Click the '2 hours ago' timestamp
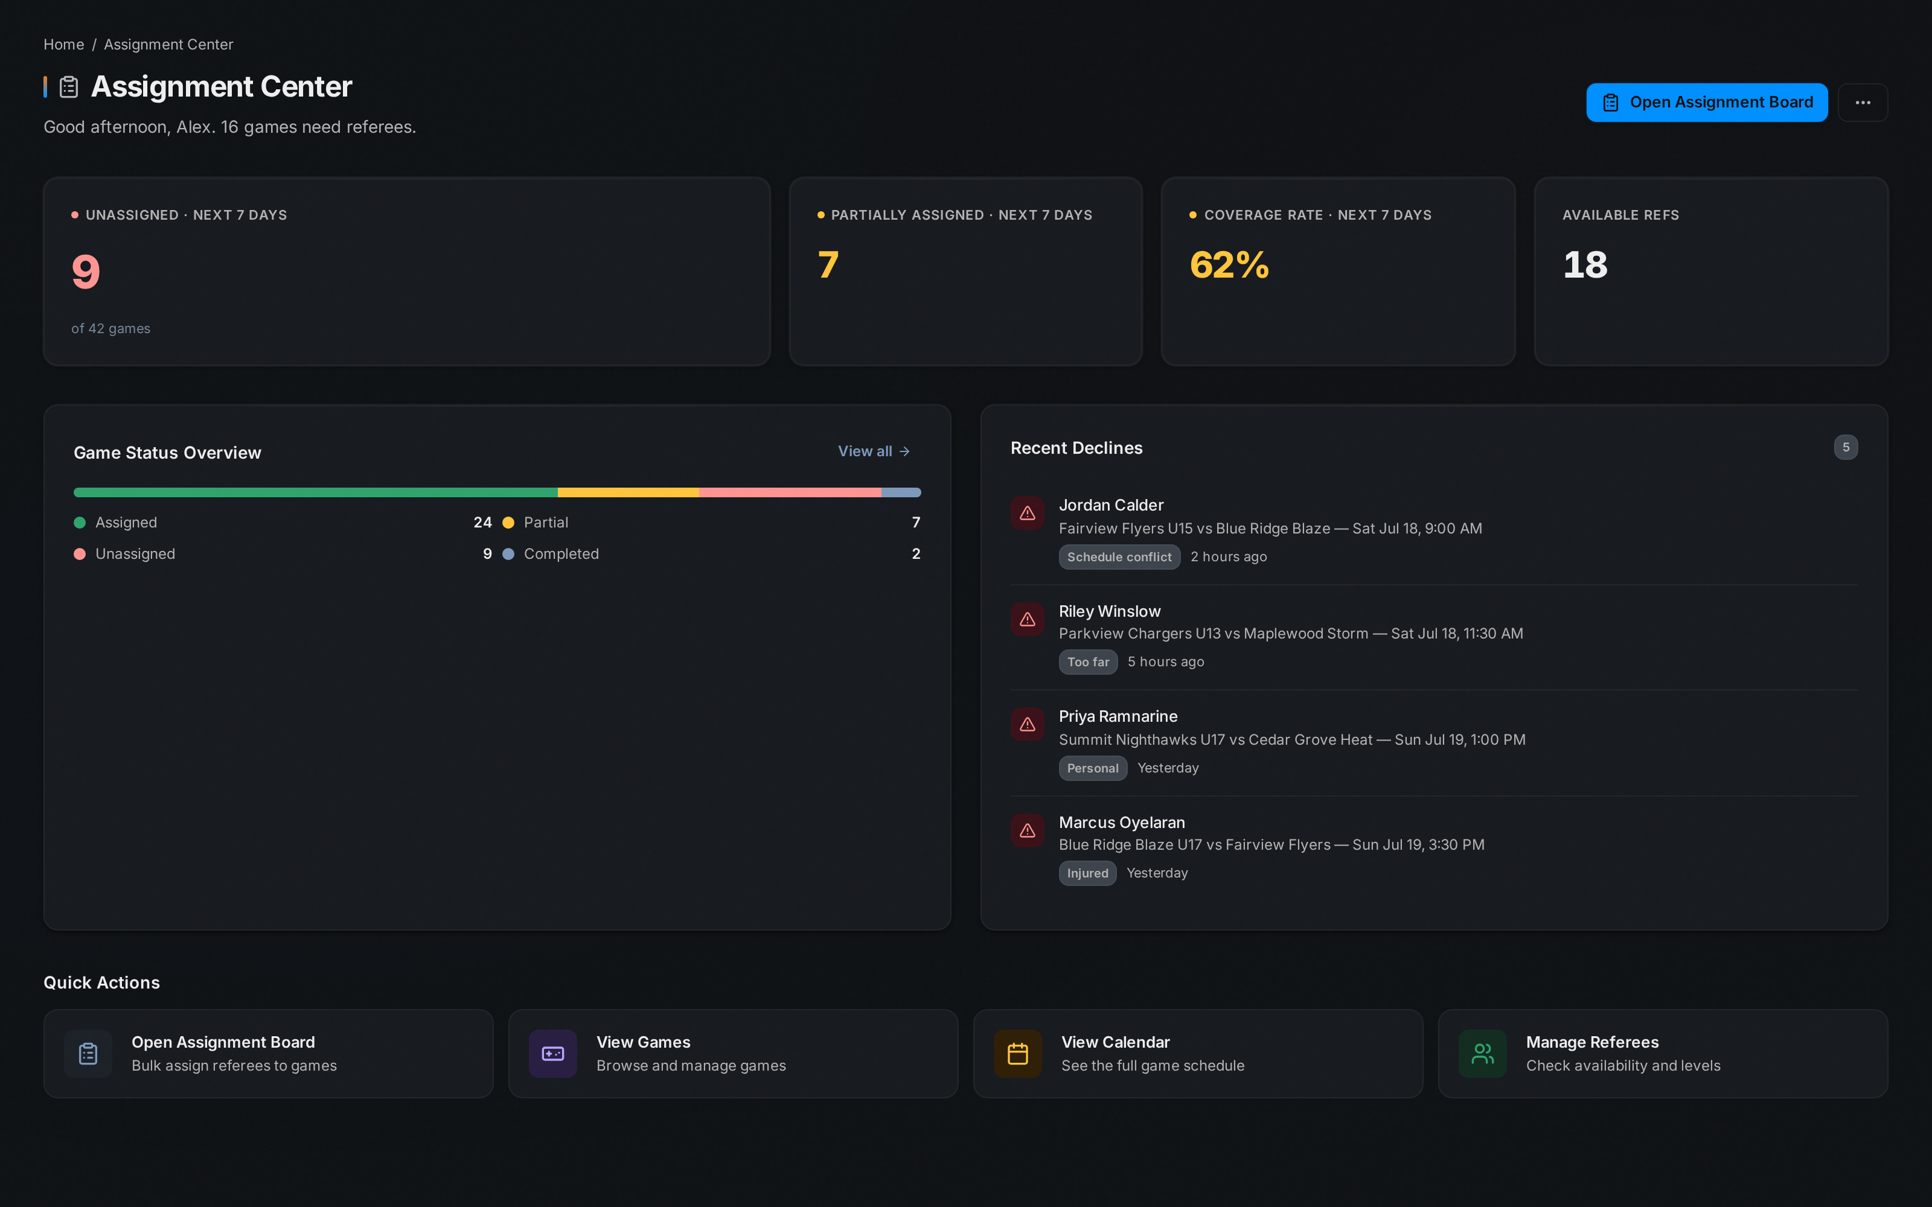The image size is (1932, 1207). point(1229,557)
